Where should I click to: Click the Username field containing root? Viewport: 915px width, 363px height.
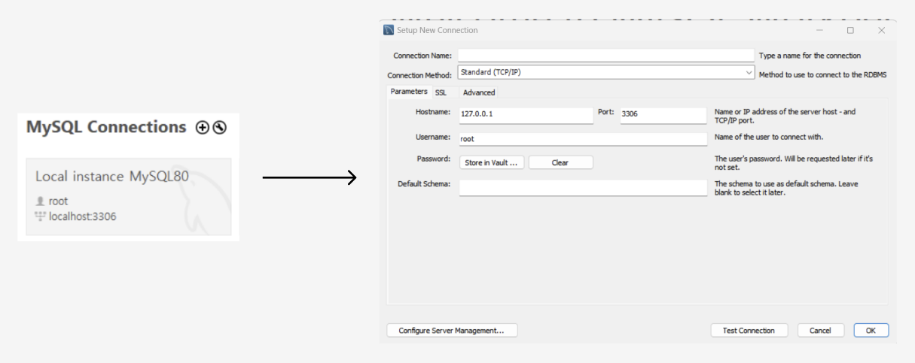click(583, 139)
